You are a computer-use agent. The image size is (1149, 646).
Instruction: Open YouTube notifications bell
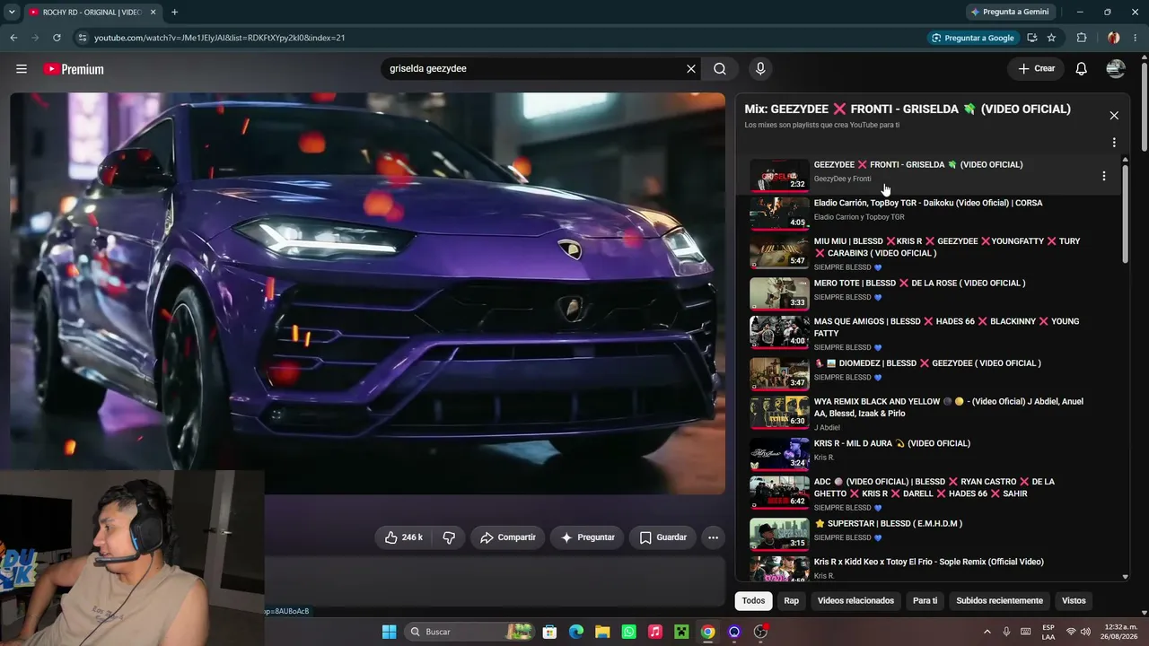point(1082,69)
